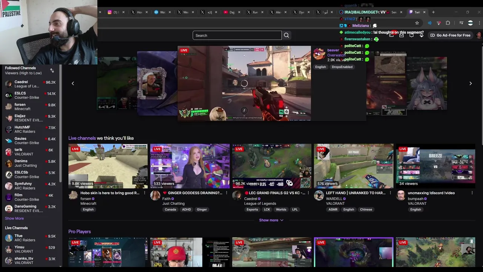The width and height of the screenshot is (483, 272).
Task: Open options menu for forsen's stream card
Action: click(x=145, y=193)
